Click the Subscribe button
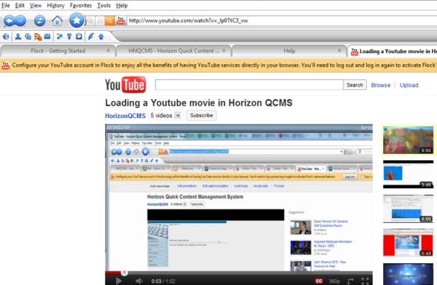Screen dimensions: 437x285 pyautogui.click(x=201, y=115)
